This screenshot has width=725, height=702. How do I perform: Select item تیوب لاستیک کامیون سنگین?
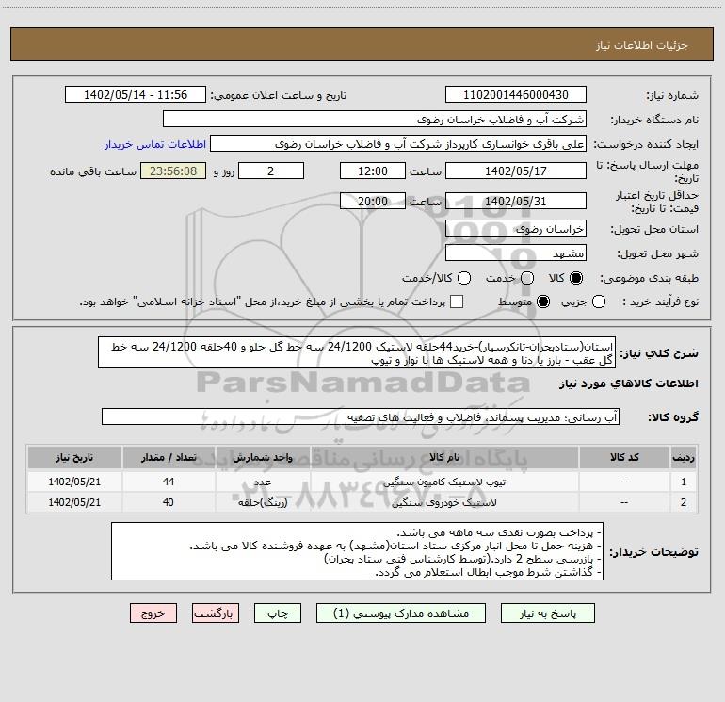(444, 482)
